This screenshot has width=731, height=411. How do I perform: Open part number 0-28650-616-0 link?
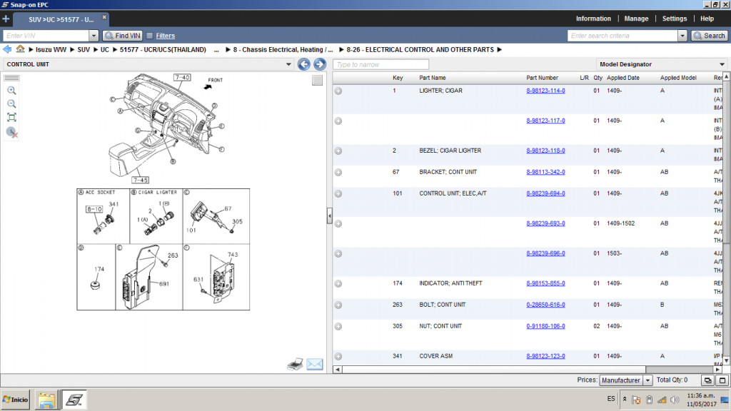pos(545,305)
